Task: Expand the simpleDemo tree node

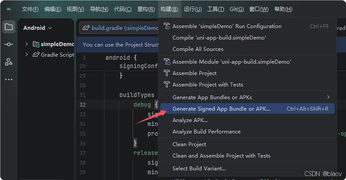Action: coord(26,44)
